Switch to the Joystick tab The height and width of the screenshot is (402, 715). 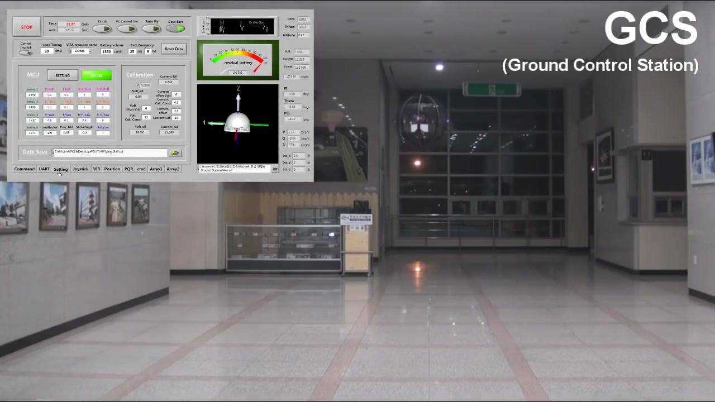(x=80, y=169)
